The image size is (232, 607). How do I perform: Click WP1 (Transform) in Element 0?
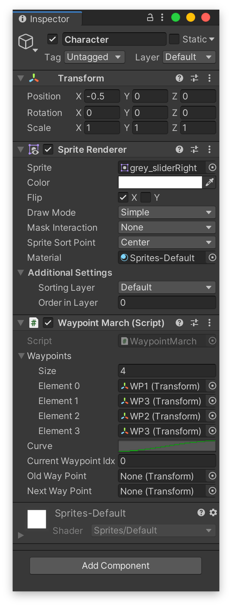click(x=162, y=386)
